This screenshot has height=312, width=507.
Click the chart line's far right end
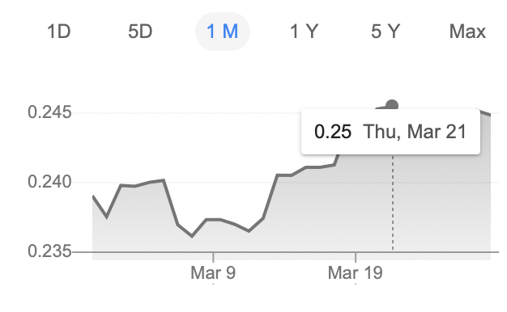click(x=489, y=114)
